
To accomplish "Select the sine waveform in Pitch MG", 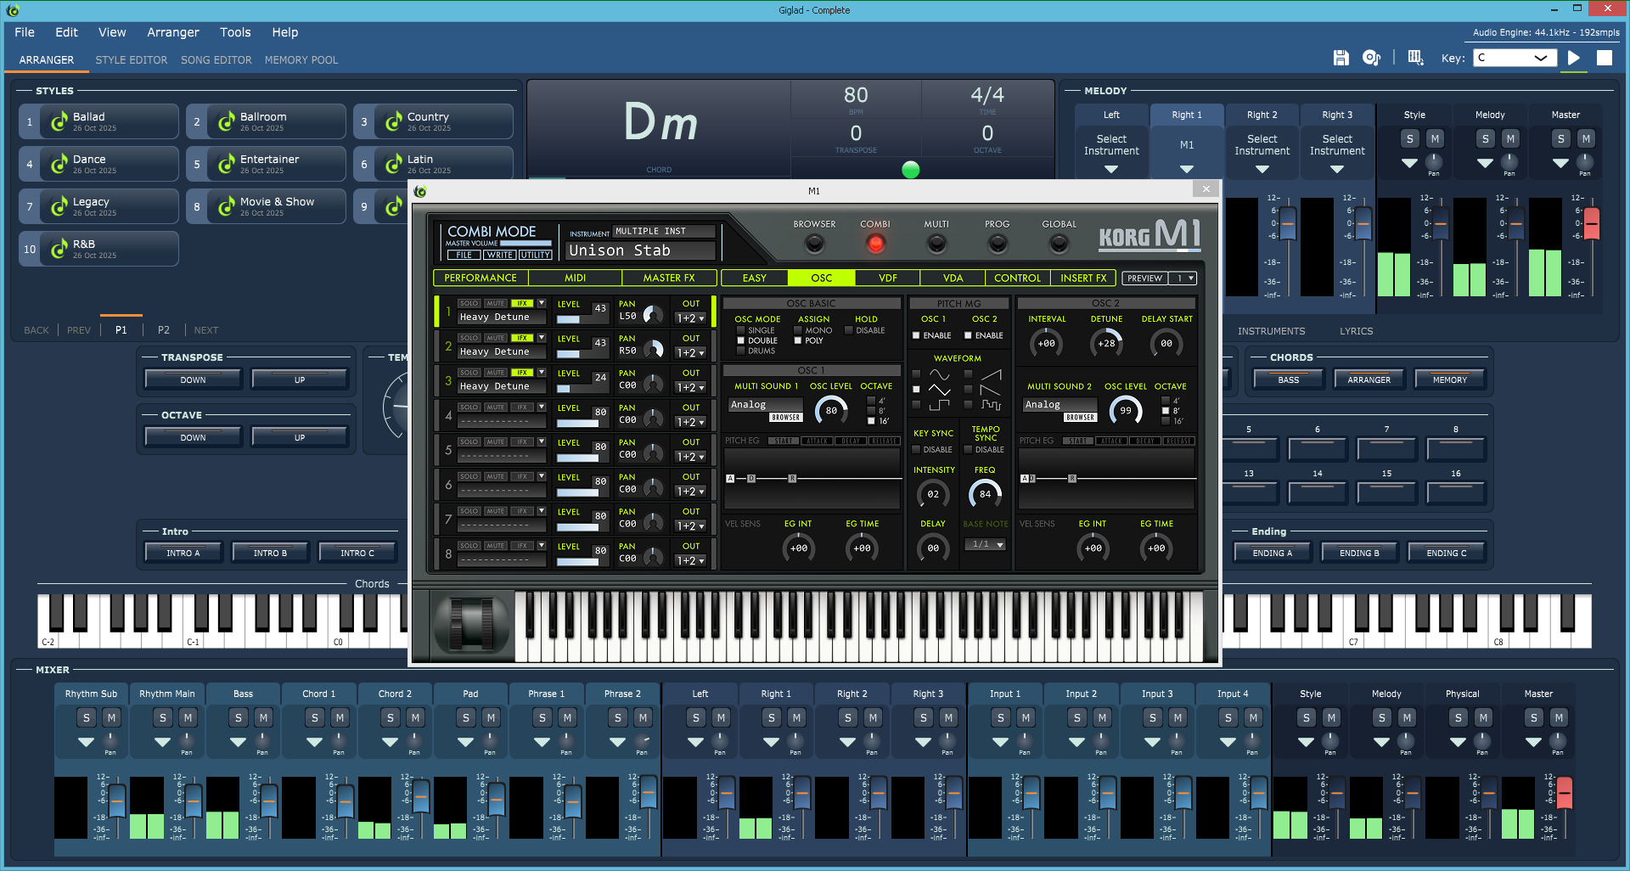I will pyautogui.click(x=916, y=374).
